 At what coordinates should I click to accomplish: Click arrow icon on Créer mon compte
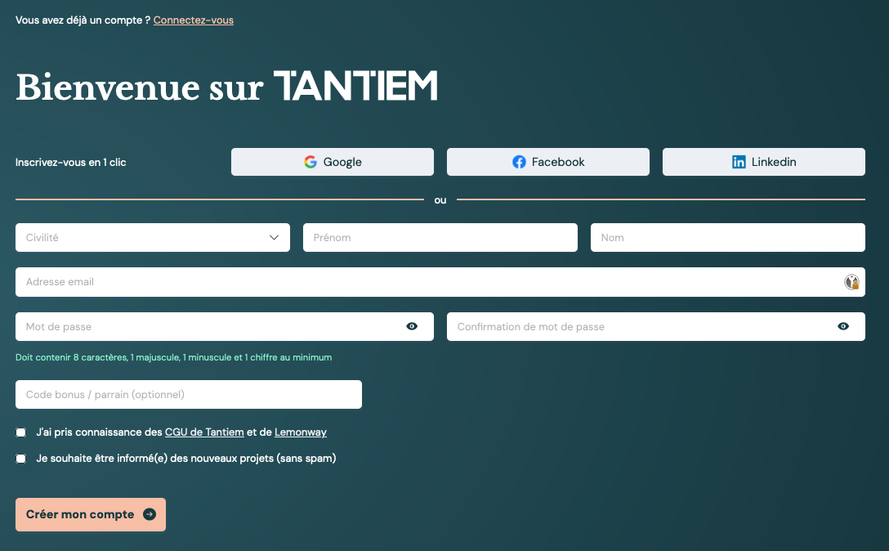(x=150, y=514)
